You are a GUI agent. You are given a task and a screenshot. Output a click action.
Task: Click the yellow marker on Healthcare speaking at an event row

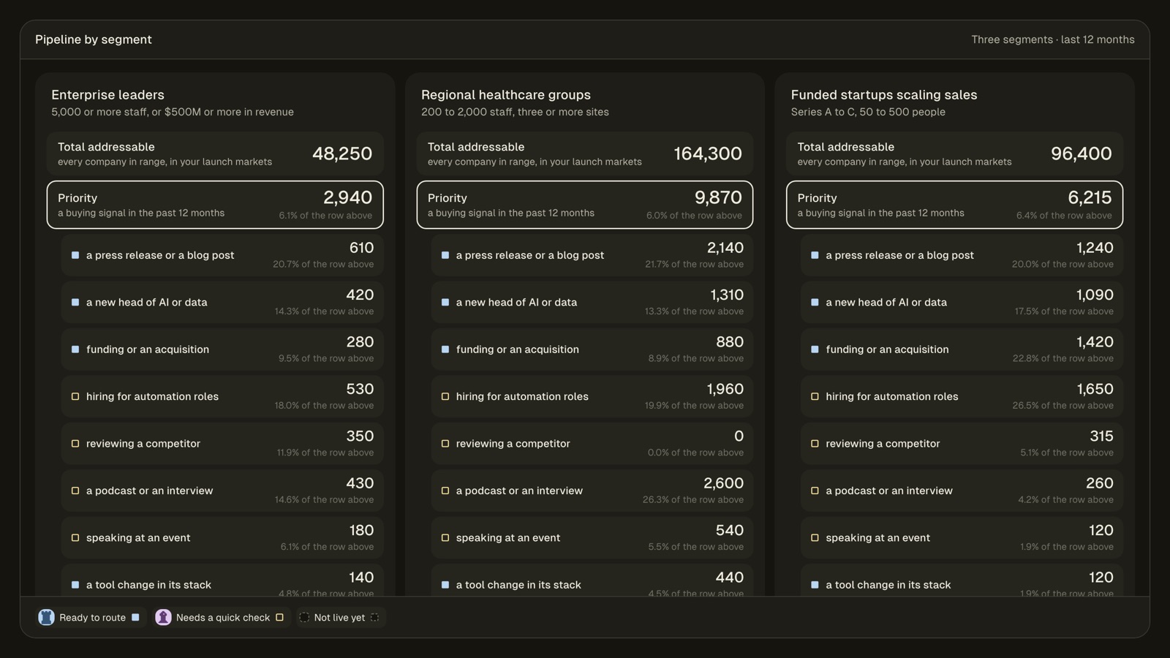click(445, 537)
